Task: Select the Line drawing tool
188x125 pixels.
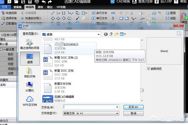Action: [53, 13]
